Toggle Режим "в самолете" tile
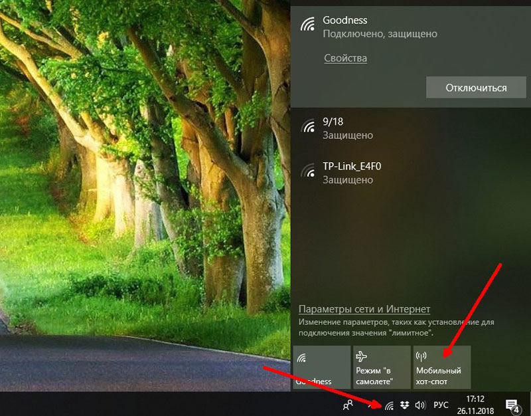This screenshot has height=416, width=531. [382, 367]
